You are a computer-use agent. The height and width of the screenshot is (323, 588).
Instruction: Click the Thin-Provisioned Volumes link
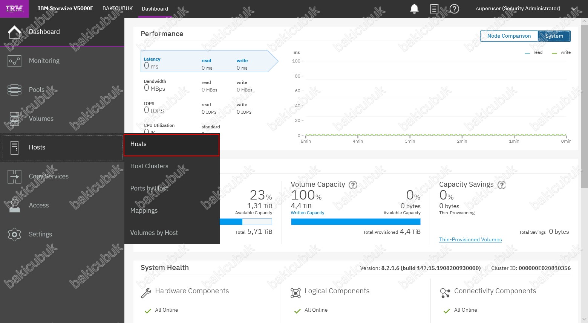(470, 240)
